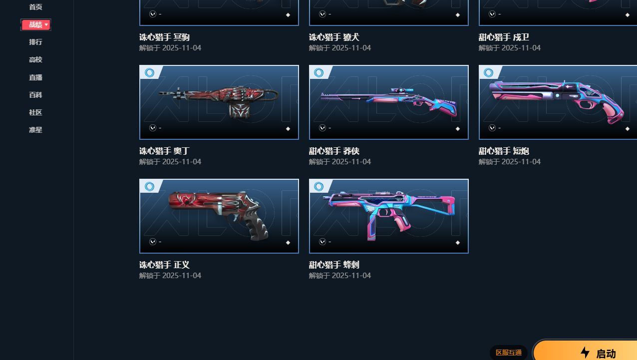The width and height of the screenshot is (637, 360).
Task: Open 百科 from the sidebar
Action: tap(35, 95)
